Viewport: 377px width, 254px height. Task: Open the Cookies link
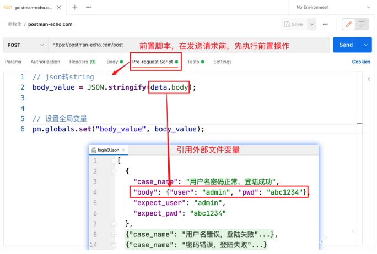361,62
